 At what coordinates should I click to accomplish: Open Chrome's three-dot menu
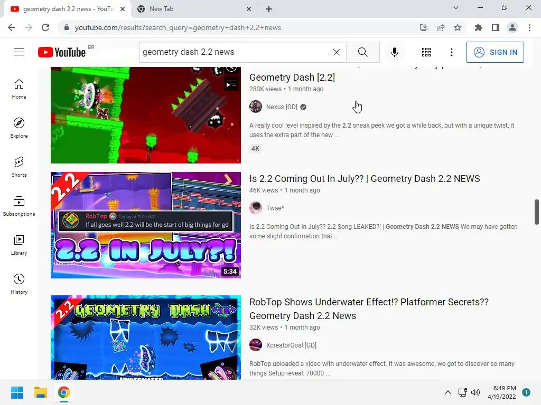click(529, 27)
